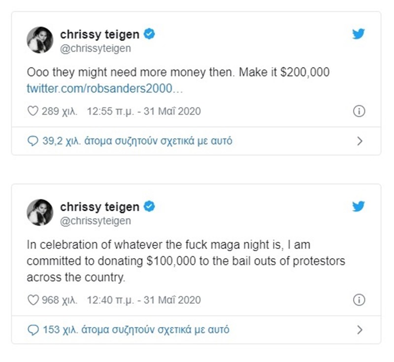
Task: Like the $200,000 tweet with the heart icon
Action: [x=33, y=111]
